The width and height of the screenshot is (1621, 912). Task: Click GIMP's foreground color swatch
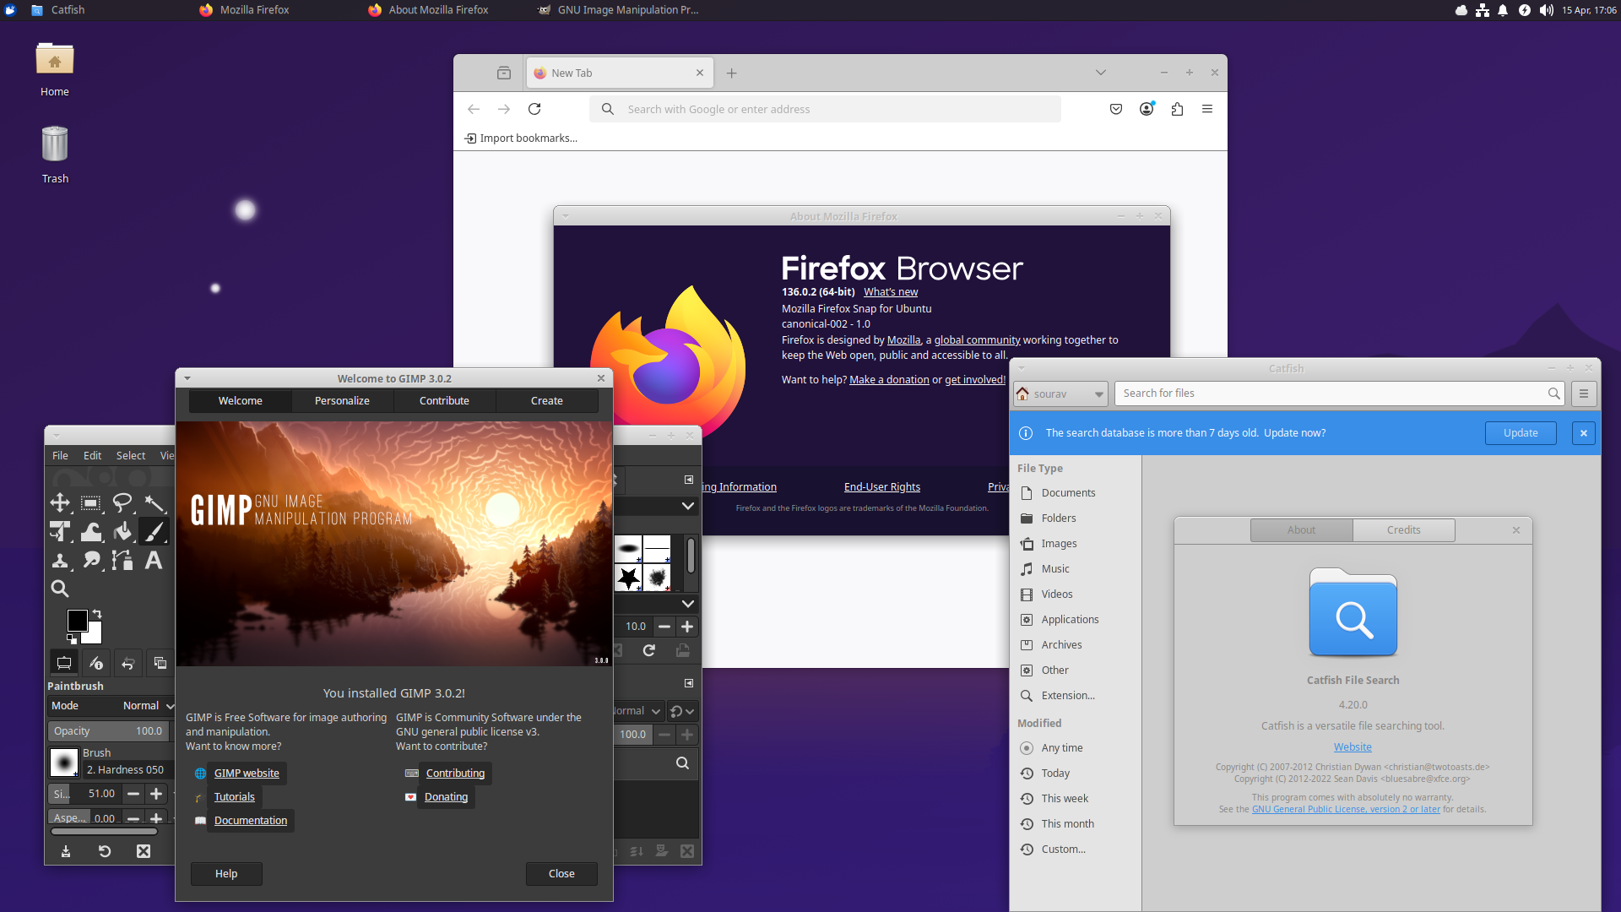77,620
